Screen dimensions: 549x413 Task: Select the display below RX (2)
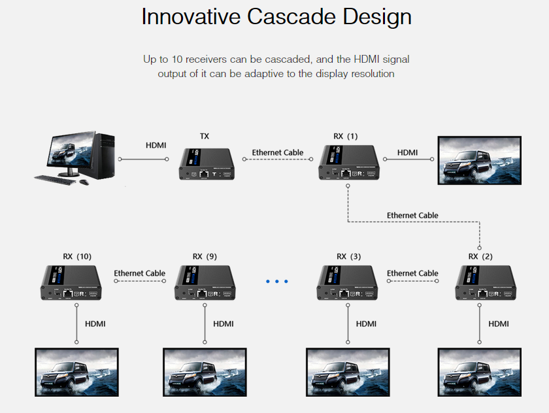(x=480, y=372)
